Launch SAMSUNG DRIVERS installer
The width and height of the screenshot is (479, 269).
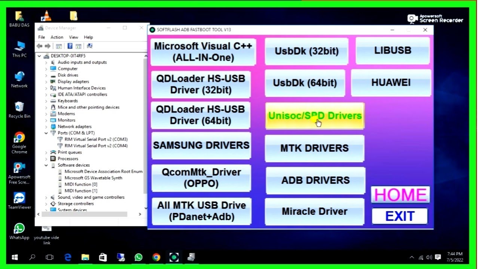[x=201, y=145]
